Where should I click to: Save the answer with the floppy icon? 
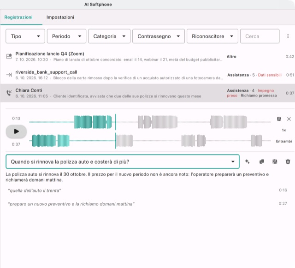(x=275, y=161)
